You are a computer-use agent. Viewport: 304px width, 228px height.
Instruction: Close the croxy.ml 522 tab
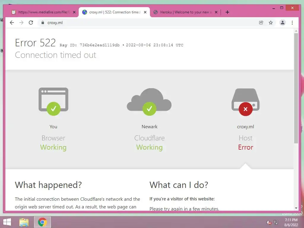click(x=145, y=12)
